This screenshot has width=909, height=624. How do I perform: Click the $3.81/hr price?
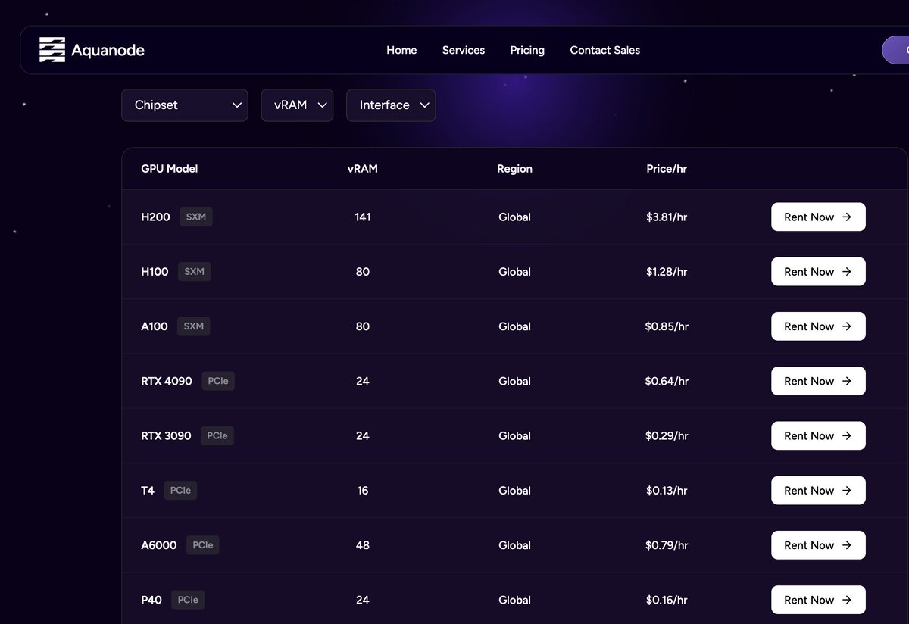(x=667, y=217)
